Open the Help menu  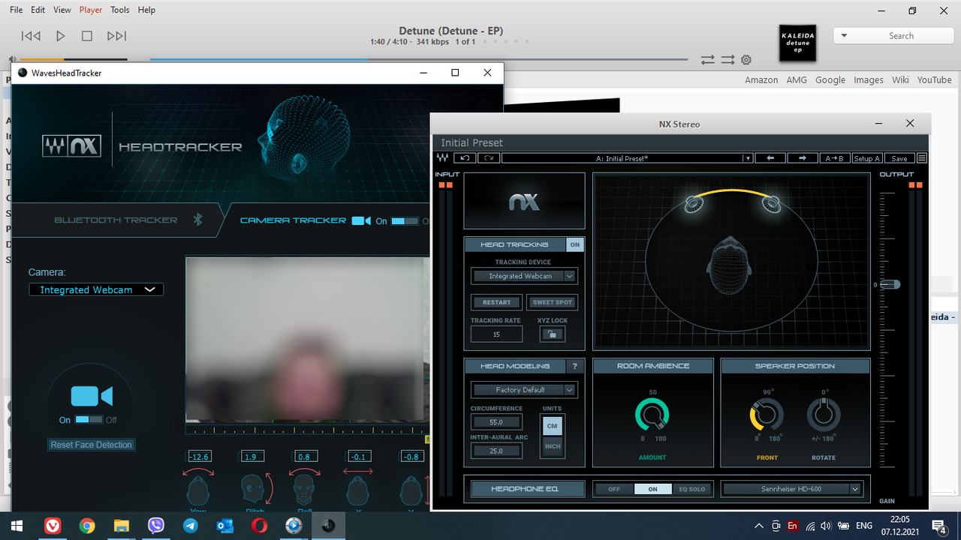point(147,10)
